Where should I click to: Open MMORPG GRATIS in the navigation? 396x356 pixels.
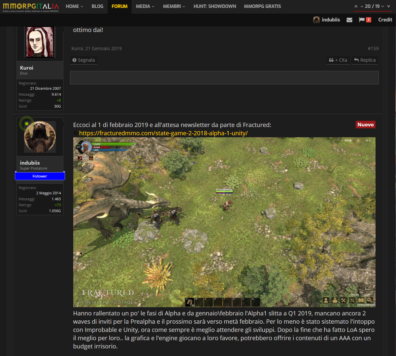262,6
